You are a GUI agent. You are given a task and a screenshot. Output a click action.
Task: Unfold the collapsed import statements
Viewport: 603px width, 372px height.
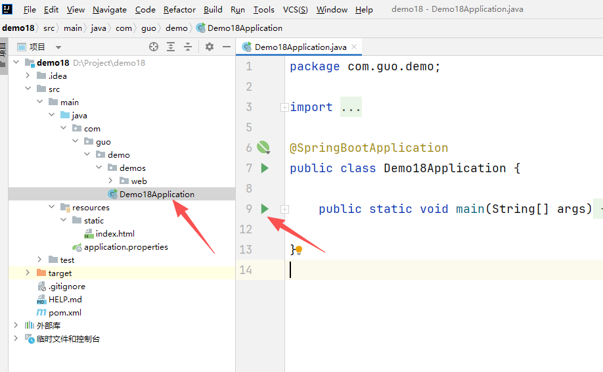pos(284,107)
